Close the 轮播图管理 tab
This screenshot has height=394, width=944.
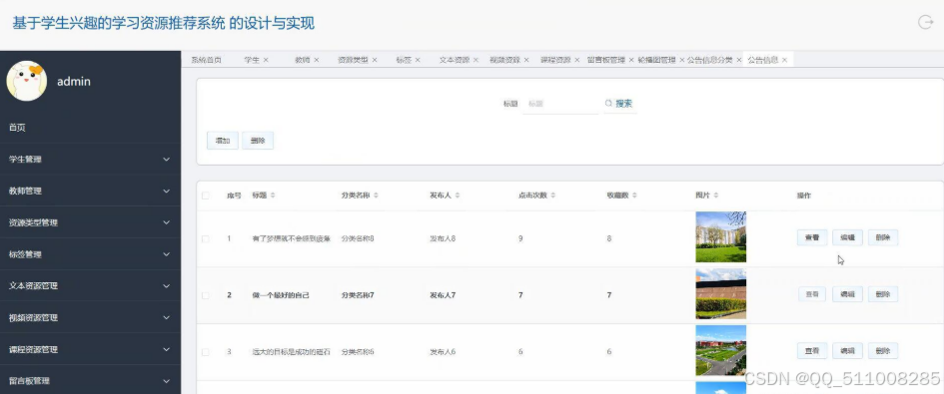(x=682, y=60)
